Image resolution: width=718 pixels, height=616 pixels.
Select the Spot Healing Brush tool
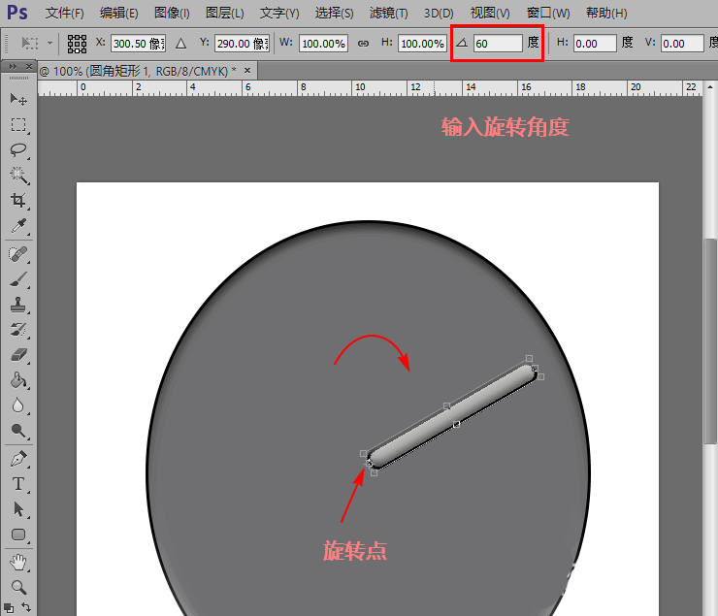(18, 254)
